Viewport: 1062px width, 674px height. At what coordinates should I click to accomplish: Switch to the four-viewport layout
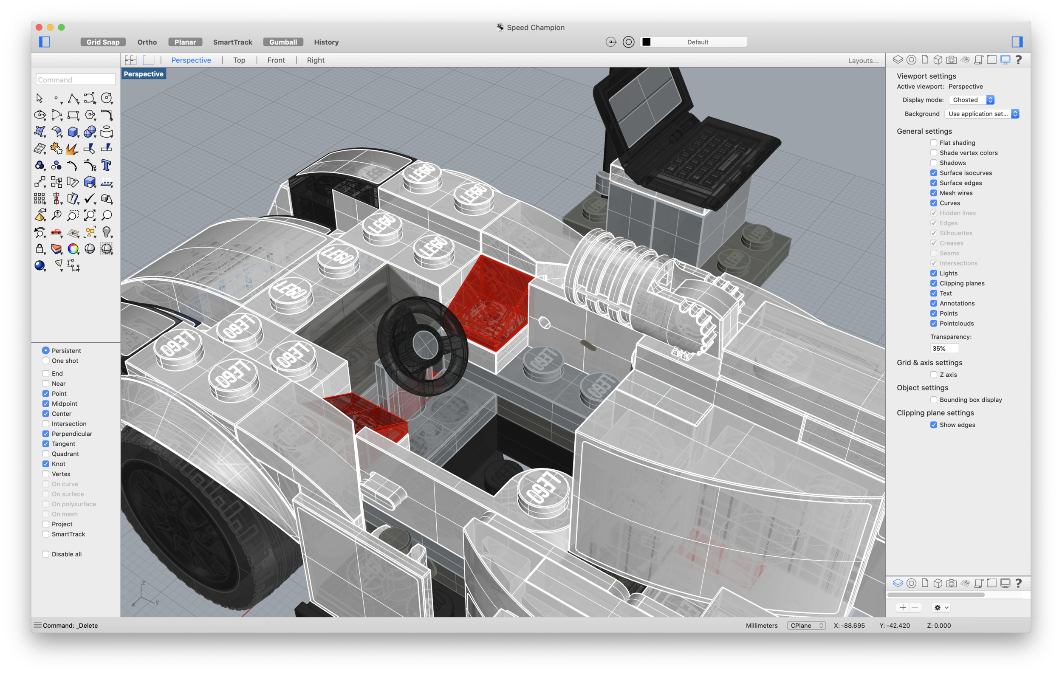131,60
